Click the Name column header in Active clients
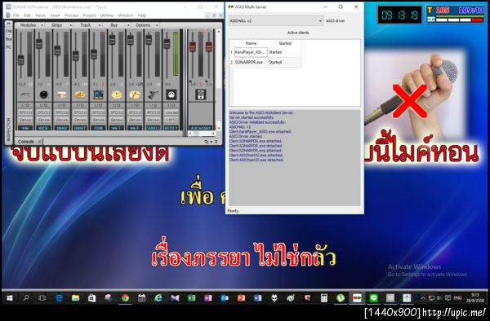 (x=251, y=43)
